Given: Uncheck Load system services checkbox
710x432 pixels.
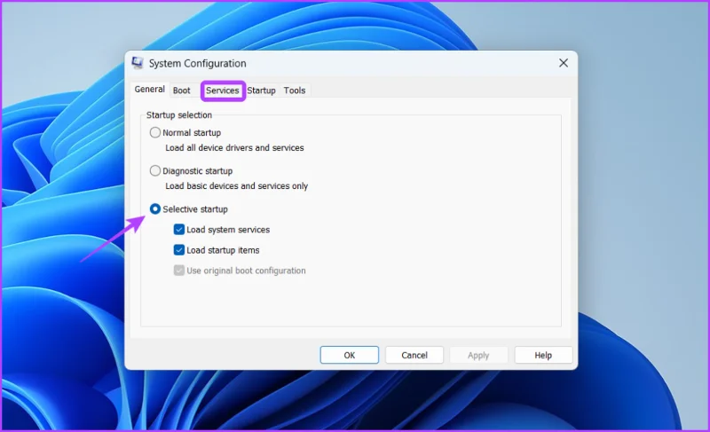Looking at the screenshot, I should (x=179, y=230).
